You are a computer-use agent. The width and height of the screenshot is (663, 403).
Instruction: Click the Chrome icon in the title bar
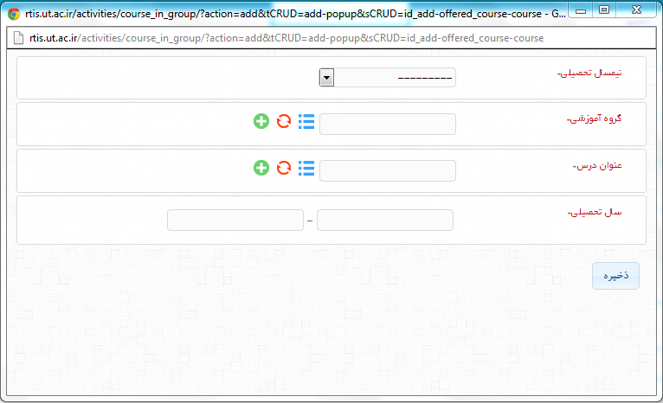tap(15, 14)
